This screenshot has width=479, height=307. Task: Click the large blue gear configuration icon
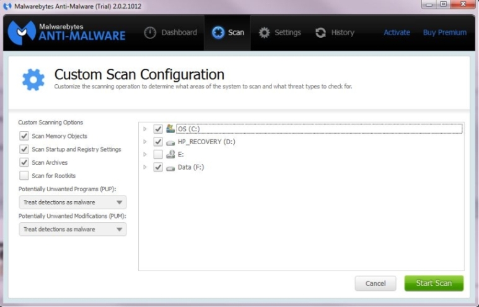pos(33,80)
